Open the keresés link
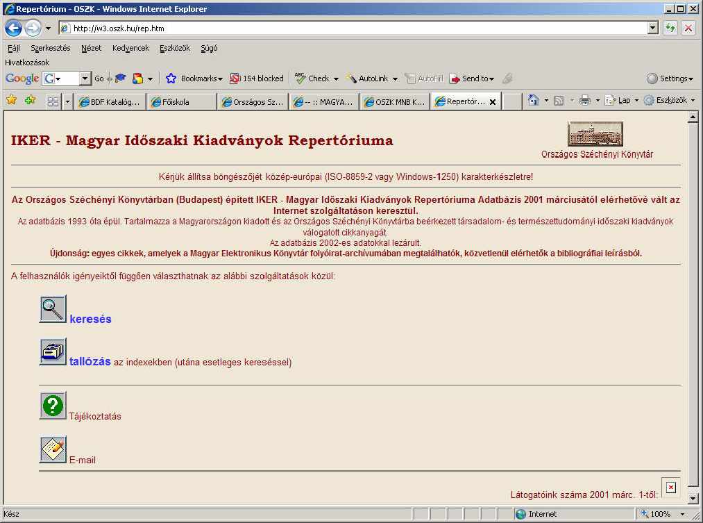This screenshot has height=523, width=703. (91, 319)
